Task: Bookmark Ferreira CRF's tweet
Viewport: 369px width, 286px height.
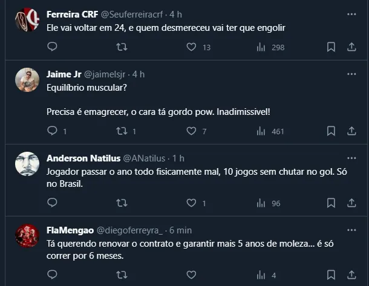Action: coord(331,47)
